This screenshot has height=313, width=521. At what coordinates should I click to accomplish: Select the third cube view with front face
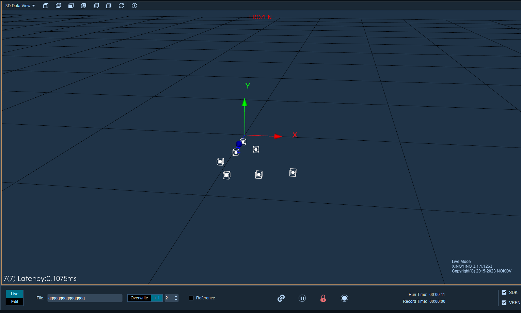pos(71,6)
